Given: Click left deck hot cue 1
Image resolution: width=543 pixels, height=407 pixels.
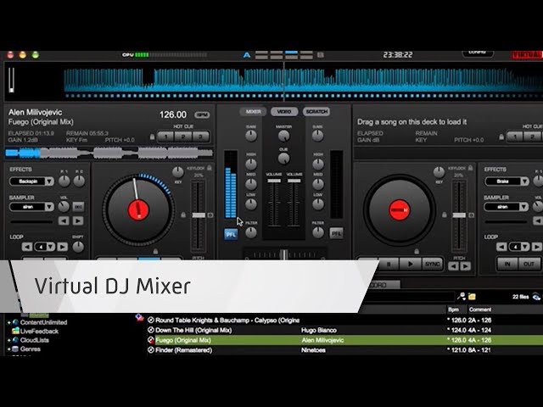Looking at the screenshot, I should pos(166,137).
